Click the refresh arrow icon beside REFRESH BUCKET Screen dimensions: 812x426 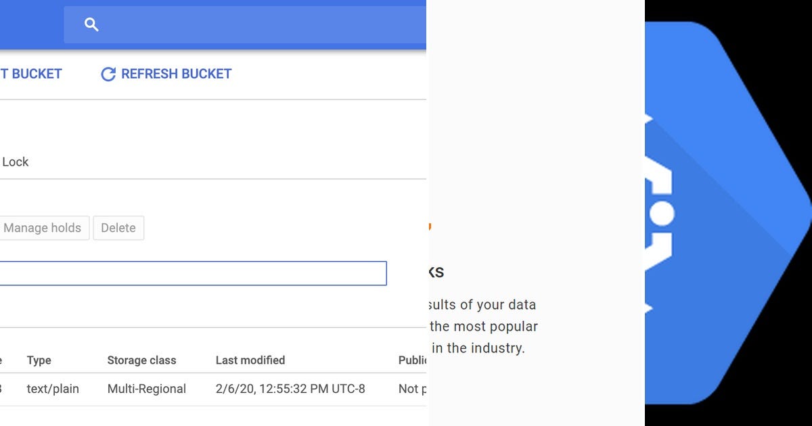[108, 74]
